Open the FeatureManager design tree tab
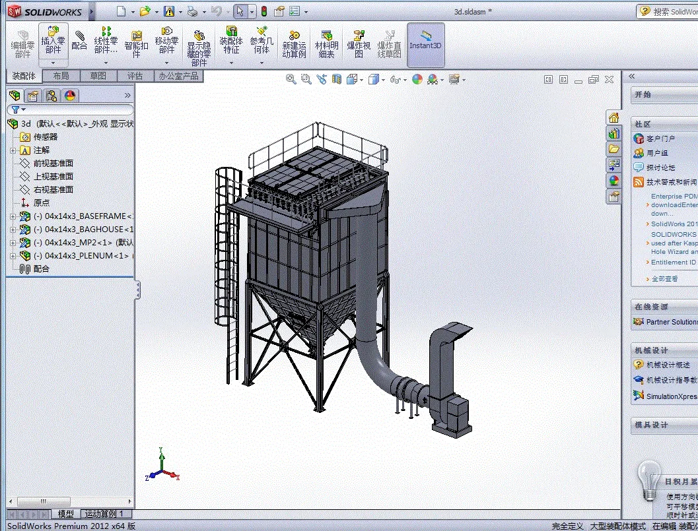Image resolution: width=698 pixels, height=531 pixels. pyautogui.click(x=15, y=96)
